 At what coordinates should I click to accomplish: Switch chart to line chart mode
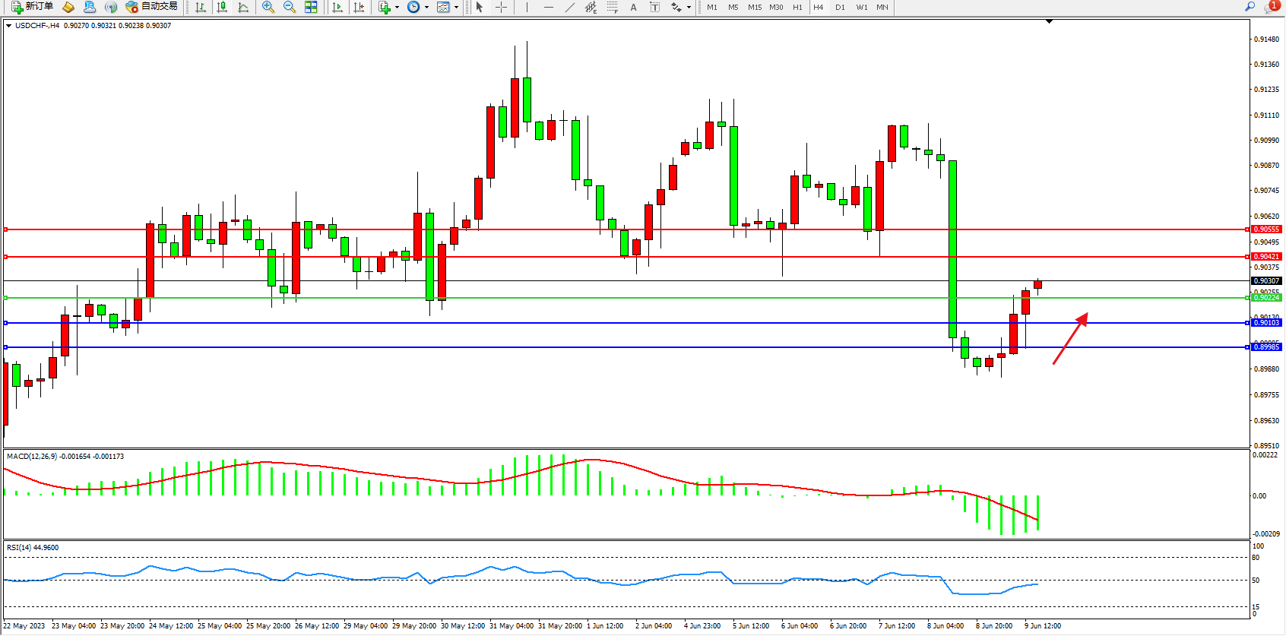[x=243, y=7]
